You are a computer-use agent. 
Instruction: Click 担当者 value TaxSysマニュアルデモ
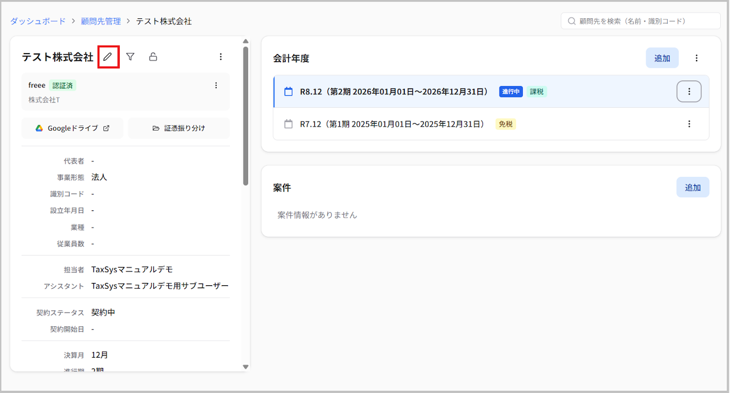pos(132,269)
